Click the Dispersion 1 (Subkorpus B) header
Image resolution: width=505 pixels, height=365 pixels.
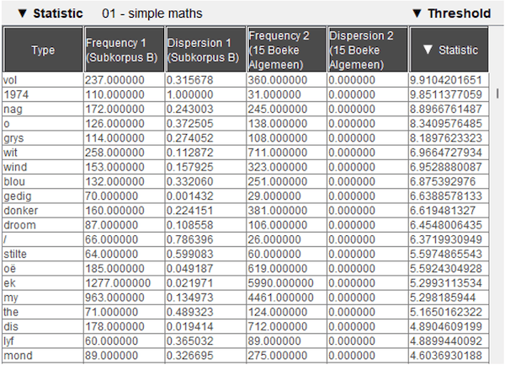203,50
